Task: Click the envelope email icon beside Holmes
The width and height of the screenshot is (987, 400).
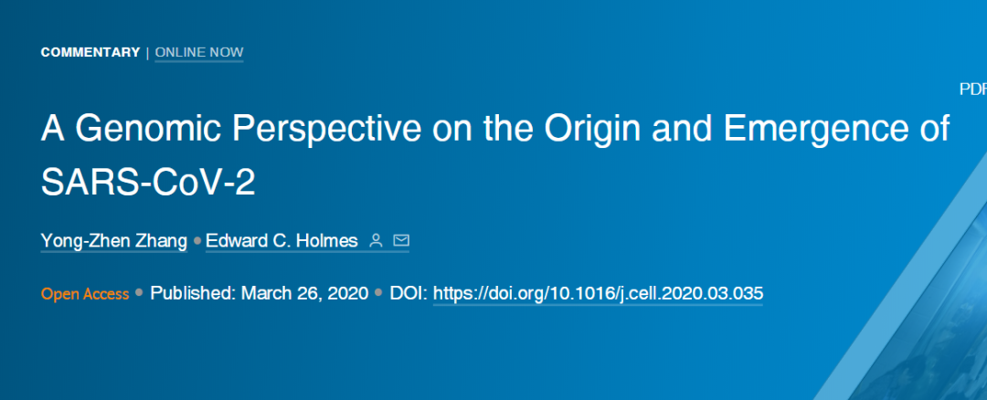Action: pyautogui.click(x=401, y=240)
